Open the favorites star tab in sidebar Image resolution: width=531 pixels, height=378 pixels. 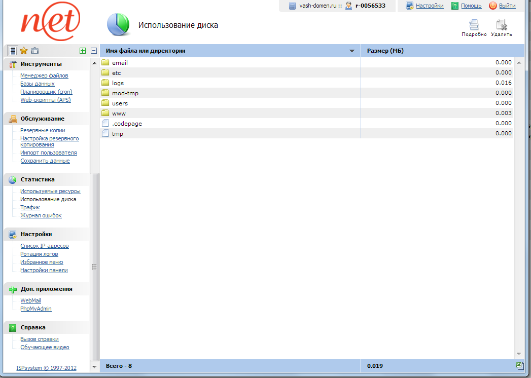23,50
